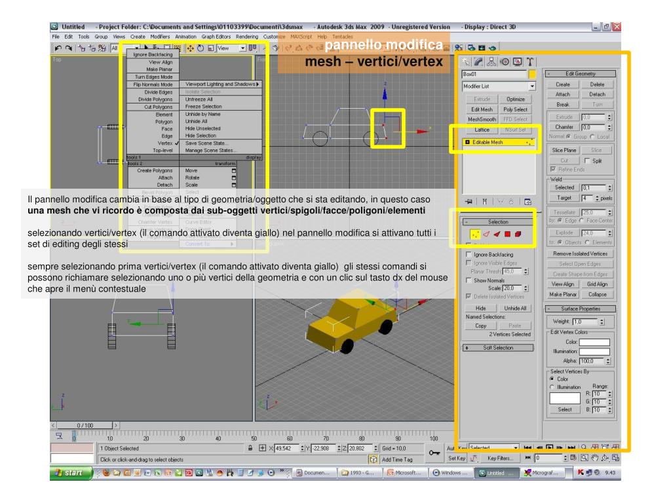This screenshot has width=671, height=503.
Task: Open Viewport Lighting and Shadows submenu
Action: tap(221, 84)
